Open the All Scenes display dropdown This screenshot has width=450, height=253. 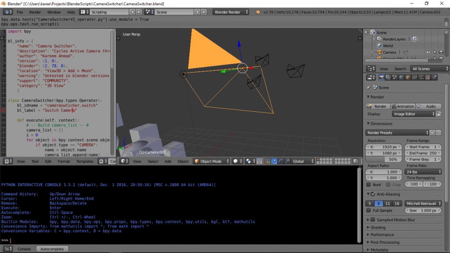pos(429,69)
